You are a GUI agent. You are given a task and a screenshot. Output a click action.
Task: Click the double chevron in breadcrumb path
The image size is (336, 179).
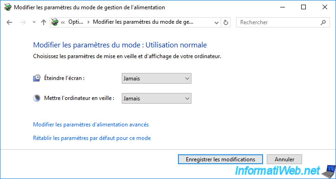pos(63,22)
